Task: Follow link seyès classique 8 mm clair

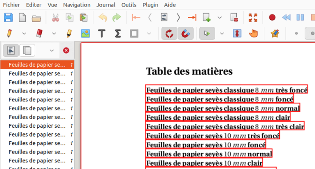Action: tap(218, 117)
